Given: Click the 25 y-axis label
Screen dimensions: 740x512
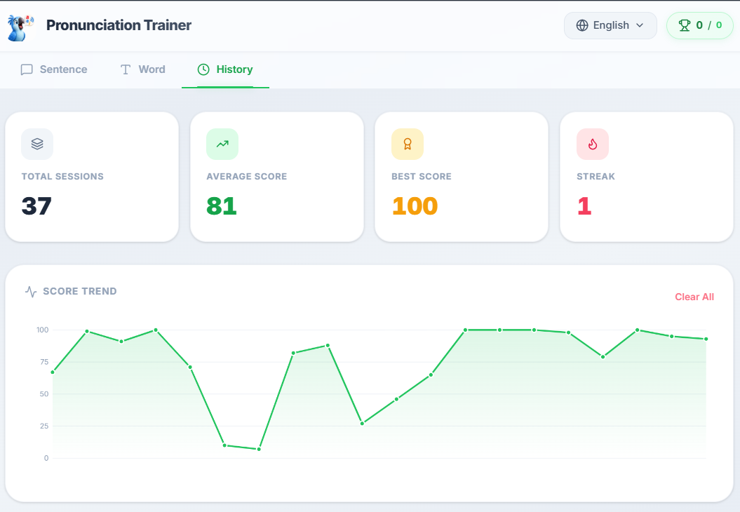Looking at the screenshot, I should coord(44,426).
